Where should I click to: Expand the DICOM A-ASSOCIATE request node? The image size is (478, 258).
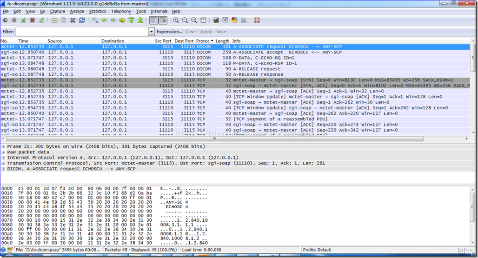[x=3, y=169]
